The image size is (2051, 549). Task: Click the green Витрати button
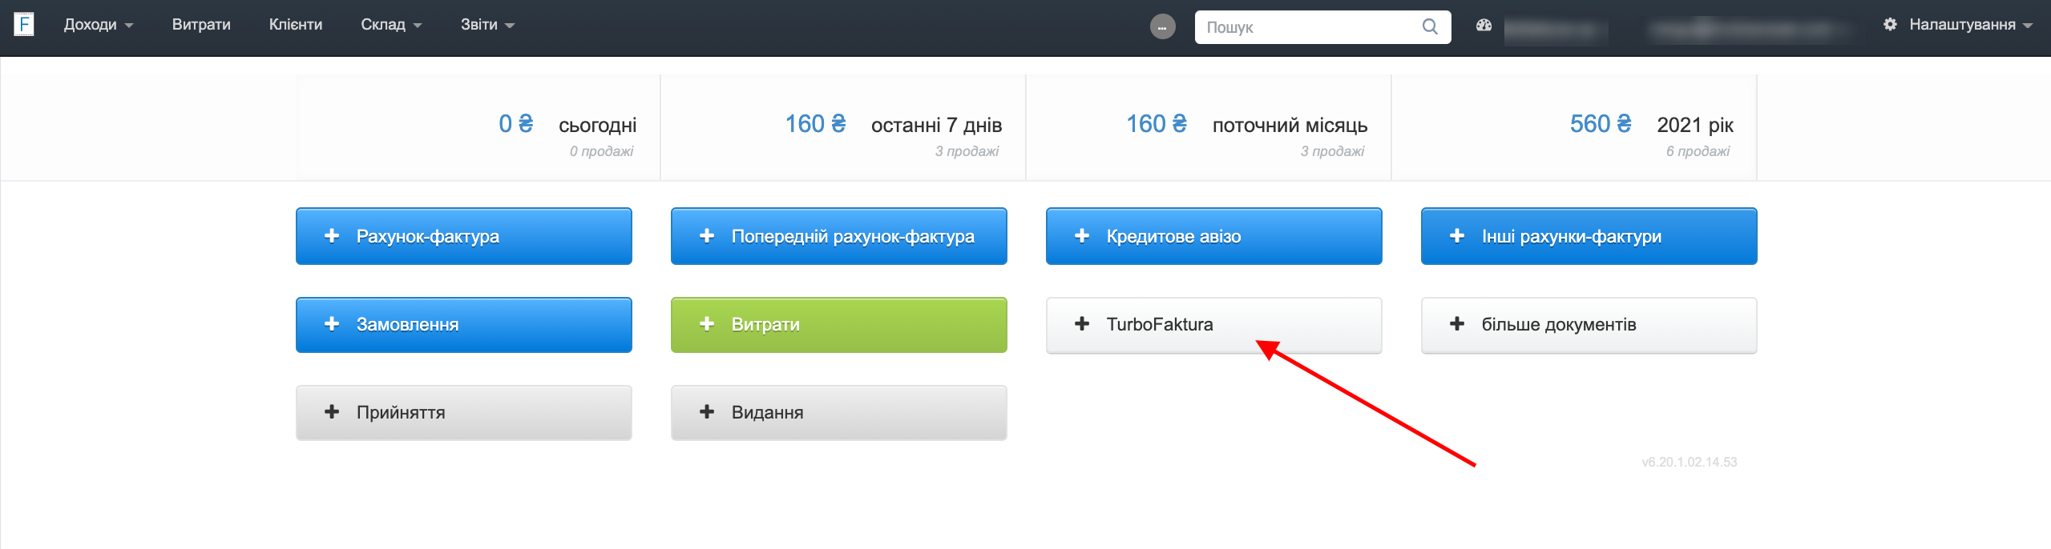(x=838, y=325)
